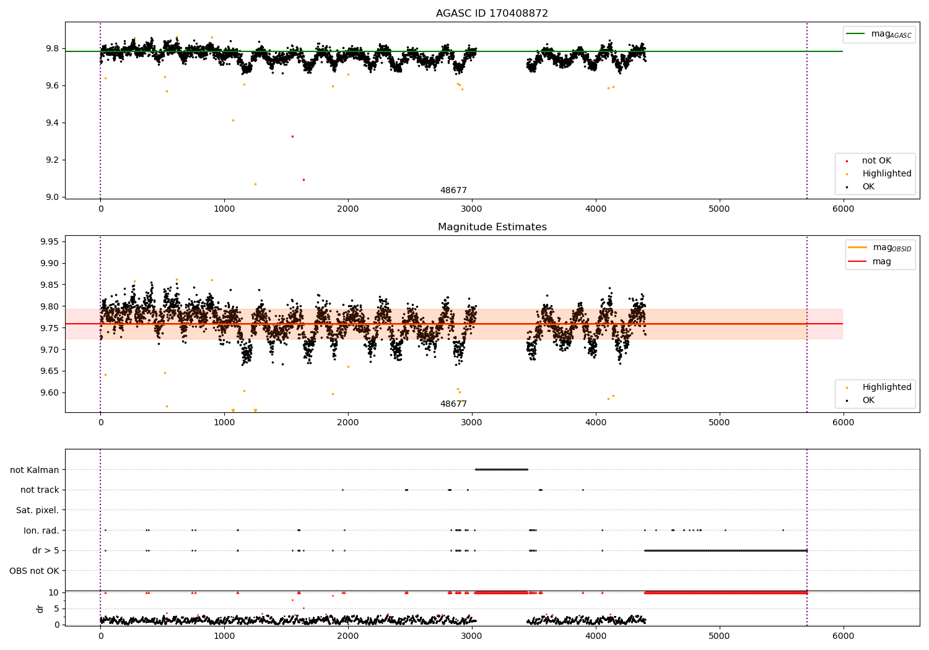Click the orange line sample beside mag OBSID
This screenshot has width=929, height=650.
857,248
